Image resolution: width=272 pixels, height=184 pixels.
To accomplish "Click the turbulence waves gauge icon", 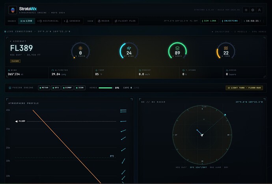I will (226, 48).
